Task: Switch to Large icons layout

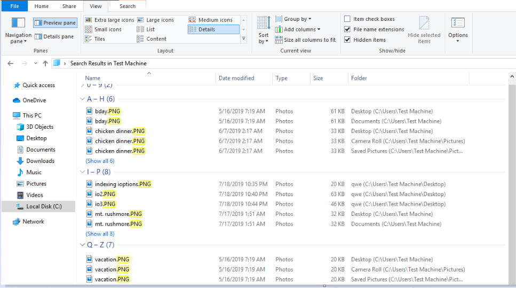Action: tap(156, 20)
